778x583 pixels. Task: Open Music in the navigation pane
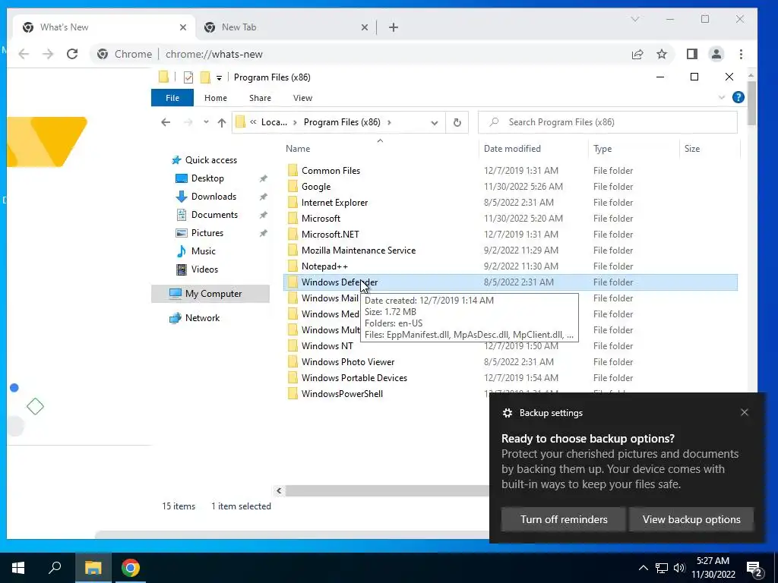pyautogui.click(x=203, y=251)
